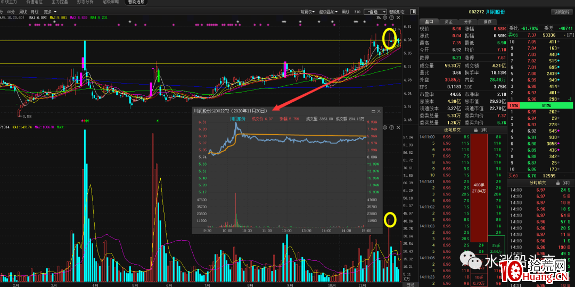Viewport: 575px width, 287px height.
Task: Open volume indicator settings gear
Action: click(385, 127)
